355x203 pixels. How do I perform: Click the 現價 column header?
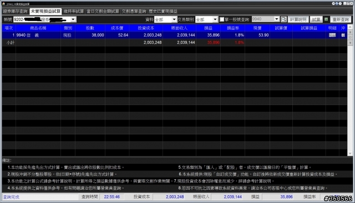[x=257, y=28]
